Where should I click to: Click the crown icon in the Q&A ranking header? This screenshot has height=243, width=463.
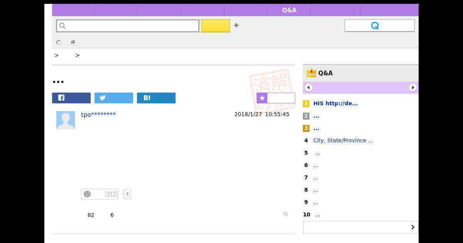pyautogui.click(x=311, y=73)
